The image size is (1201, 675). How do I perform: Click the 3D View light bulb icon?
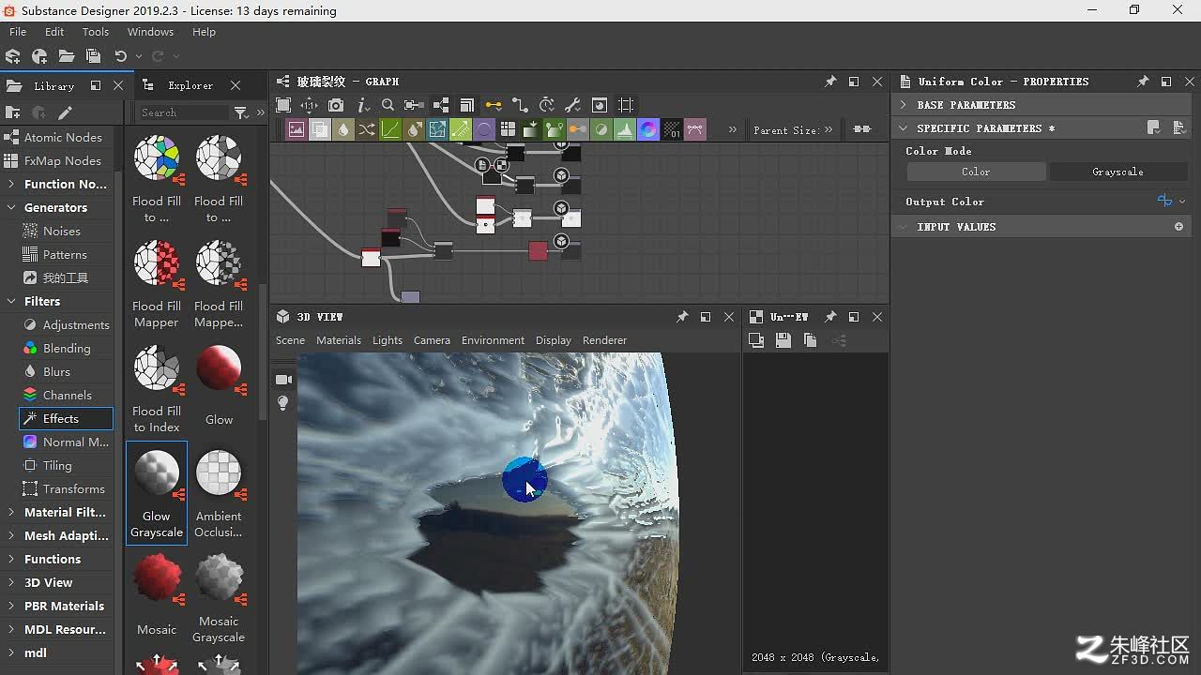click(283, 404)
